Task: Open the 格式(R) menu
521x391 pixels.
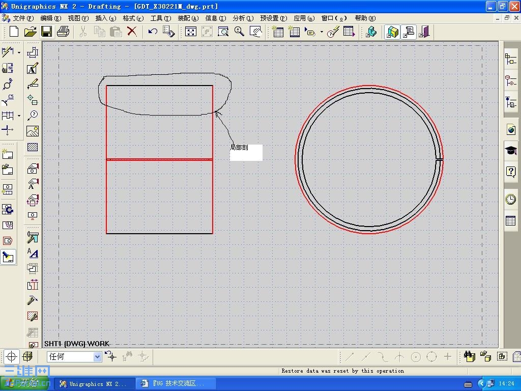Action: click(x=133, y=18)
